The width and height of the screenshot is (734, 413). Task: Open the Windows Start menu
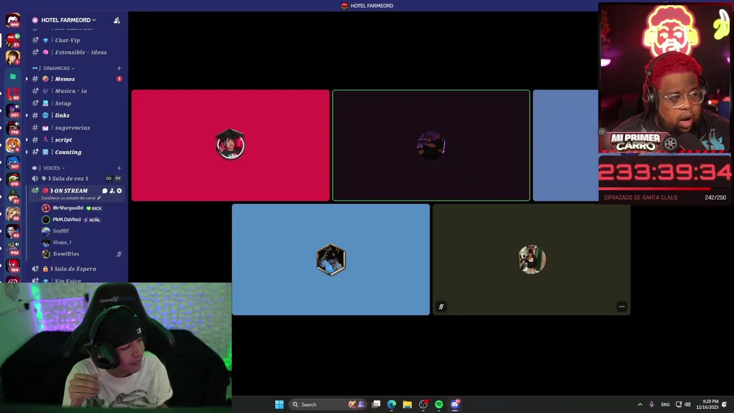[x=279, y=404]
